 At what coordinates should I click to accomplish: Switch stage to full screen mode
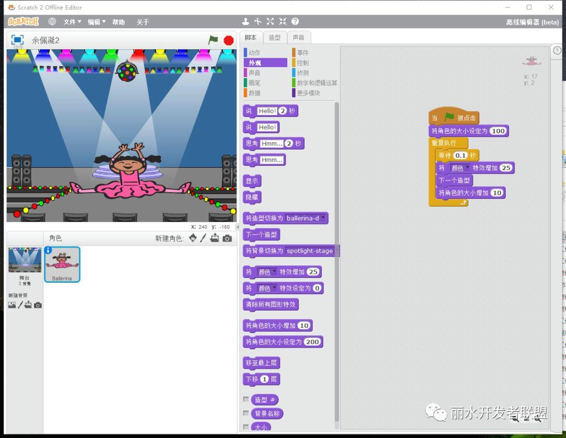(17, 40)
